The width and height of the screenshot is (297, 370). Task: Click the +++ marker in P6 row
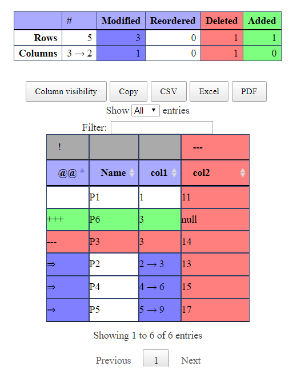55,219
